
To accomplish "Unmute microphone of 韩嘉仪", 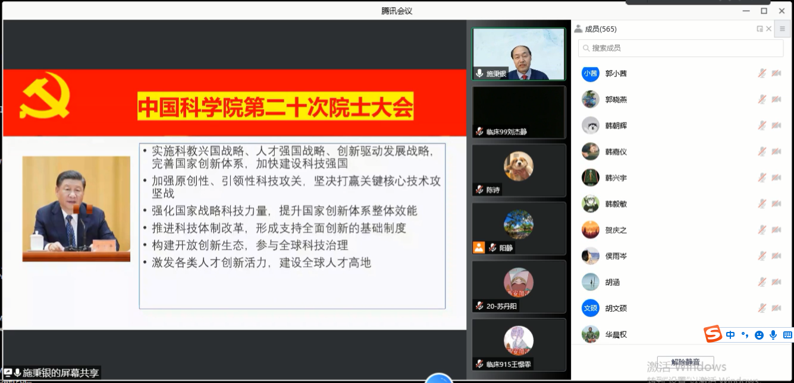I will tap(761, 152).
